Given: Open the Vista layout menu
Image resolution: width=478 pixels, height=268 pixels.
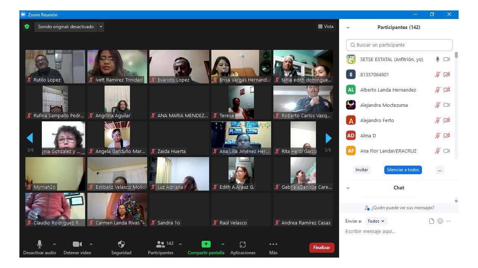Looking at the screenshot, I should [326, 26].
